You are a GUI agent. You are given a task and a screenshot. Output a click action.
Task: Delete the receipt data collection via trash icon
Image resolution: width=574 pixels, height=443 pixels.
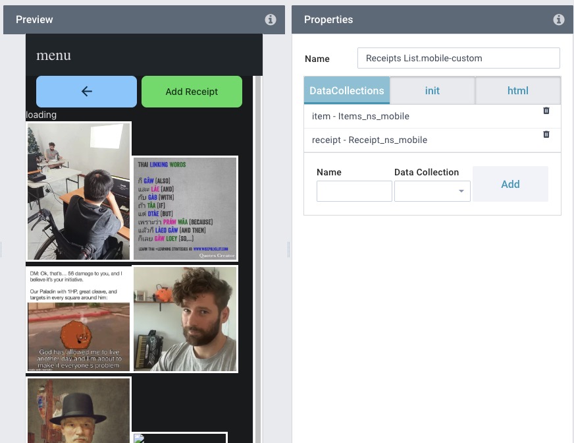[x=546, y=134]
